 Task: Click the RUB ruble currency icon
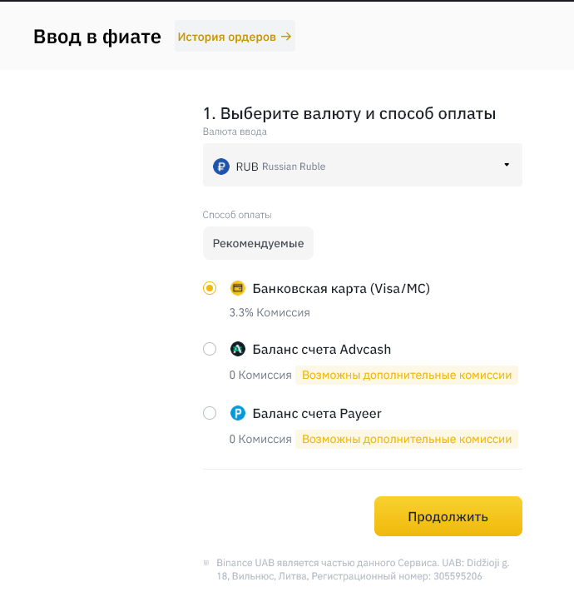pyautogui.click(x=220, y=166)
